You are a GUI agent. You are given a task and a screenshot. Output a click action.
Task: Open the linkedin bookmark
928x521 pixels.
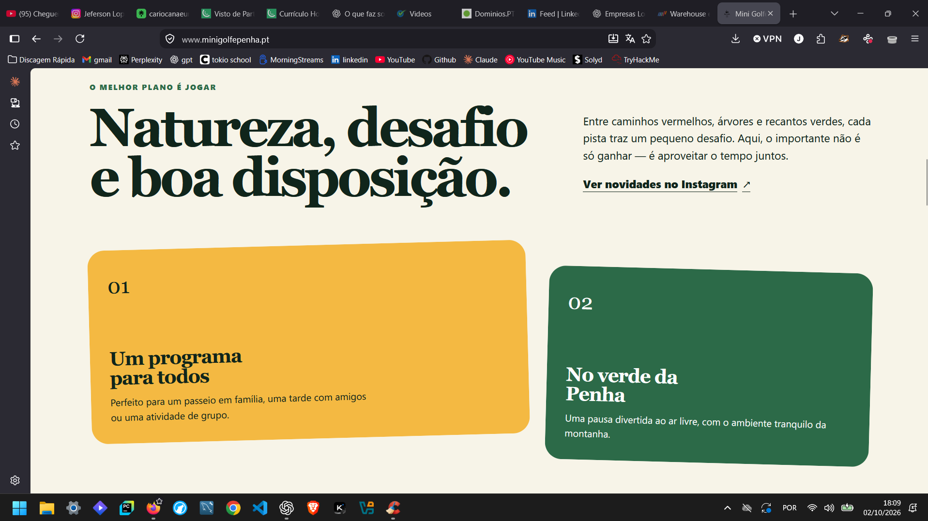350,60
